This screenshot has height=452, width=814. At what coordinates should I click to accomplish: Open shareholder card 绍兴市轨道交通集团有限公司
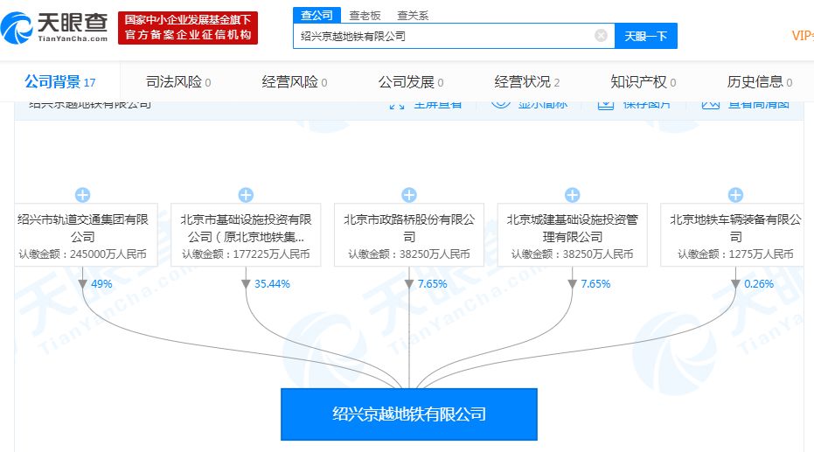click(x=86, y=235)
